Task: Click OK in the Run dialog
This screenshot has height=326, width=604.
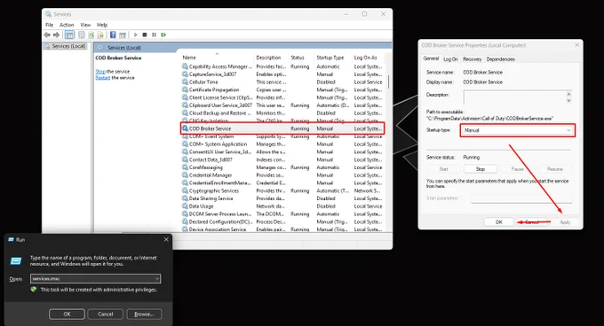Action: click(x=67, y=314)
